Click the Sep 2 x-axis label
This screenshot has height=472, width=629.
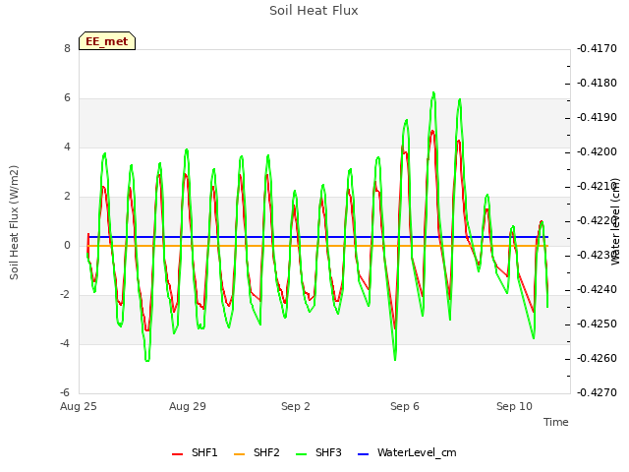click(296, 406)
